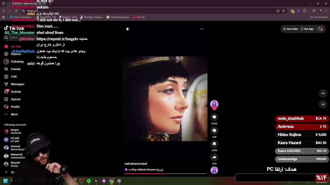The width and height of the screenshot is (330, 185).
Task: Click Get Coins button
Action: pyautogui.click(x=291, y=29)
